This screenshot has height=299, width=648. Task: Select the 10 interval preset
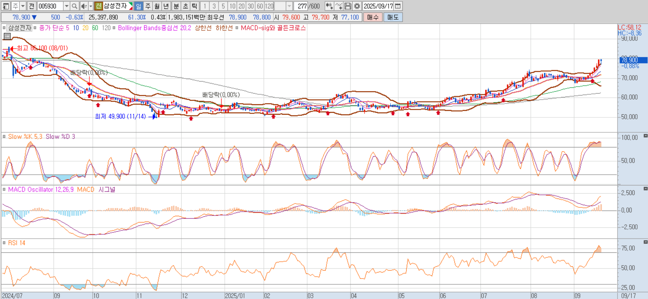232,6
